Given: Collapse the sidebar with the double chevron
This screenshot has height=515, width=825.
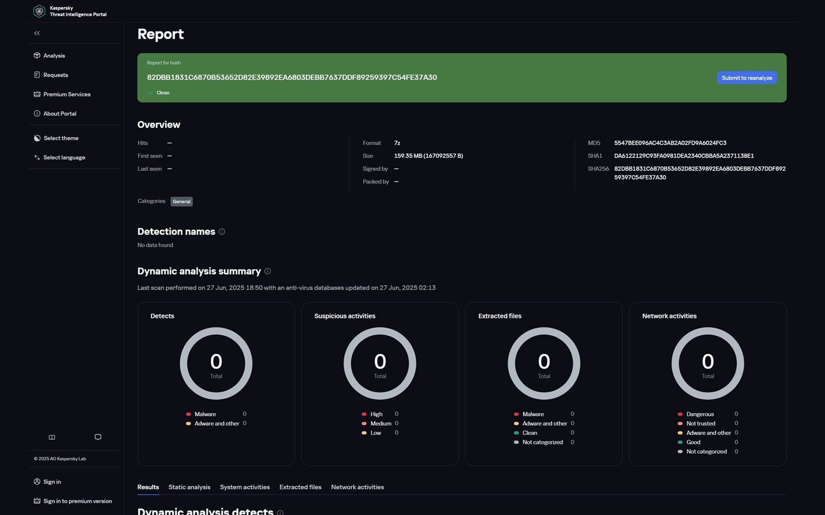Looking at the screenshot, I should (x=37, y=33).
